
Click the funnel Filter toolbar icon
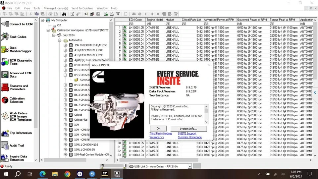[118, 14]
